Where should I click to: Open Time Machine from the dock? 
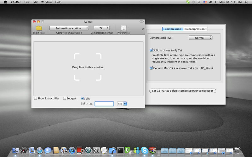pos(88,151)
